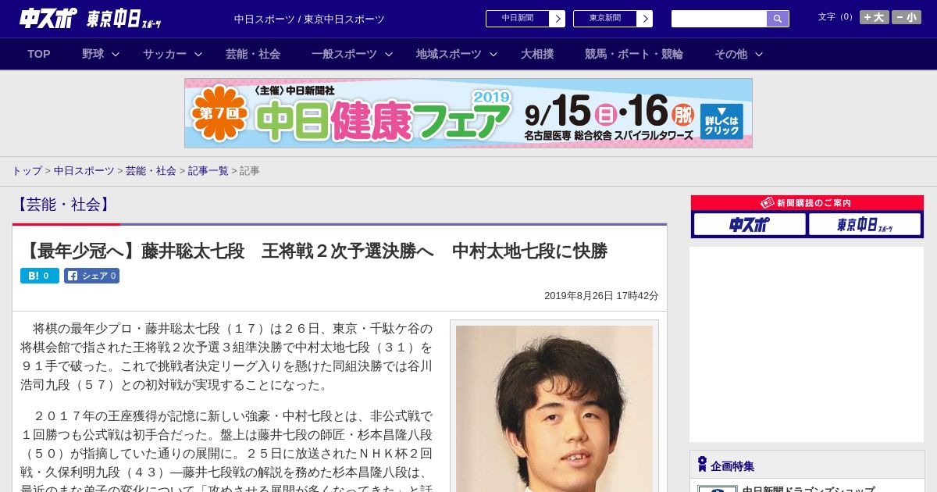Click 中スポ subscription button in sidebar
The width and height of the screenshot is (937, 492).
[750, 225]
